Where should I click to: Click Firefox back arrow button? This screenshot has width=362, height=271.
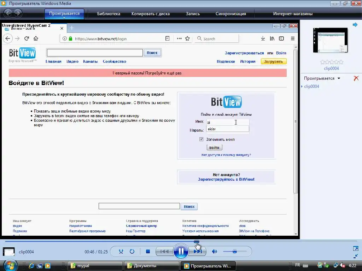coord(8,38)
